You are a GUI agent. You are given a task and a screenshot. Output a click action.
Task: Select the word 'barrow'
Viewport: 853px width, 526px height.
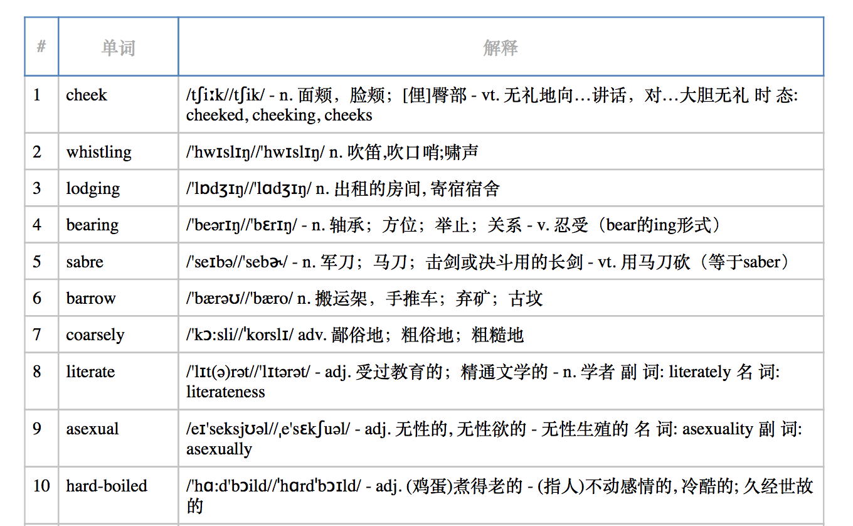click(91, 298)
